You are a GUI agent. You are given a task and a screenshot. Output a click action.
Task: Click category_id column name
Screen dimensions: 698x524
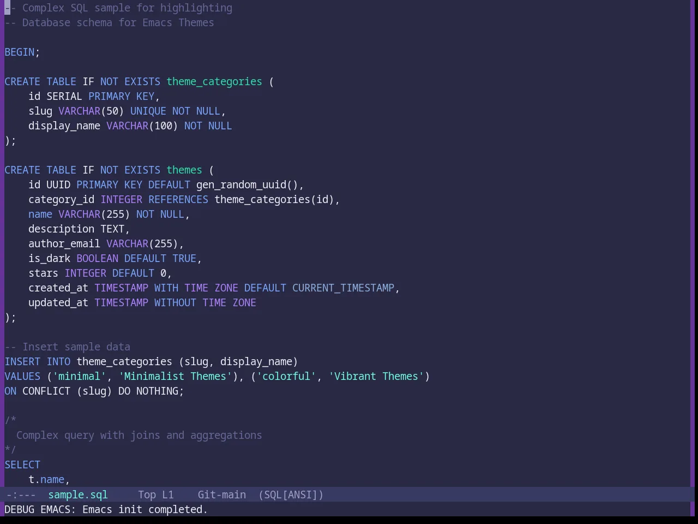tap(61, 199)
